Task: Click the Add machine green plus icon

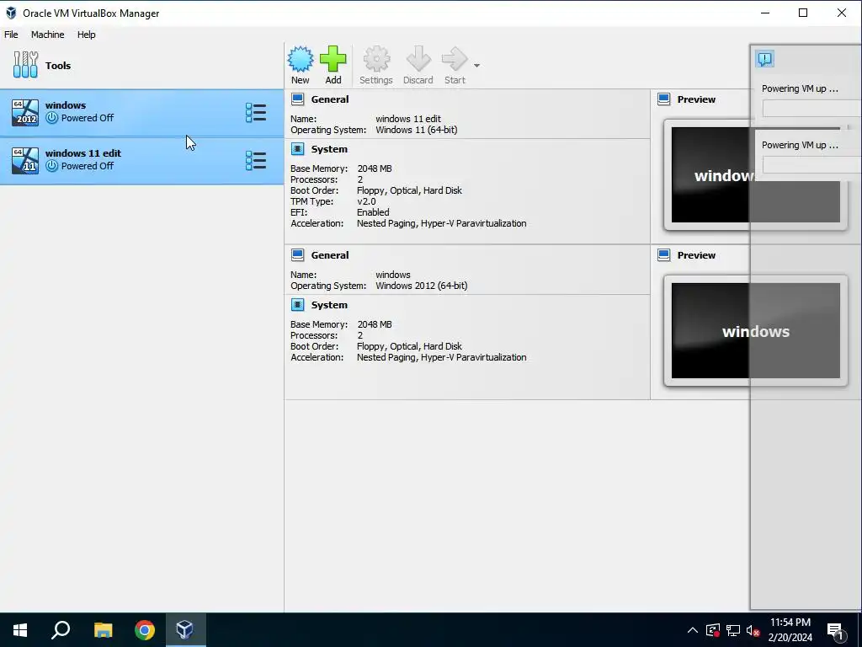Action: tap(333, 59)
